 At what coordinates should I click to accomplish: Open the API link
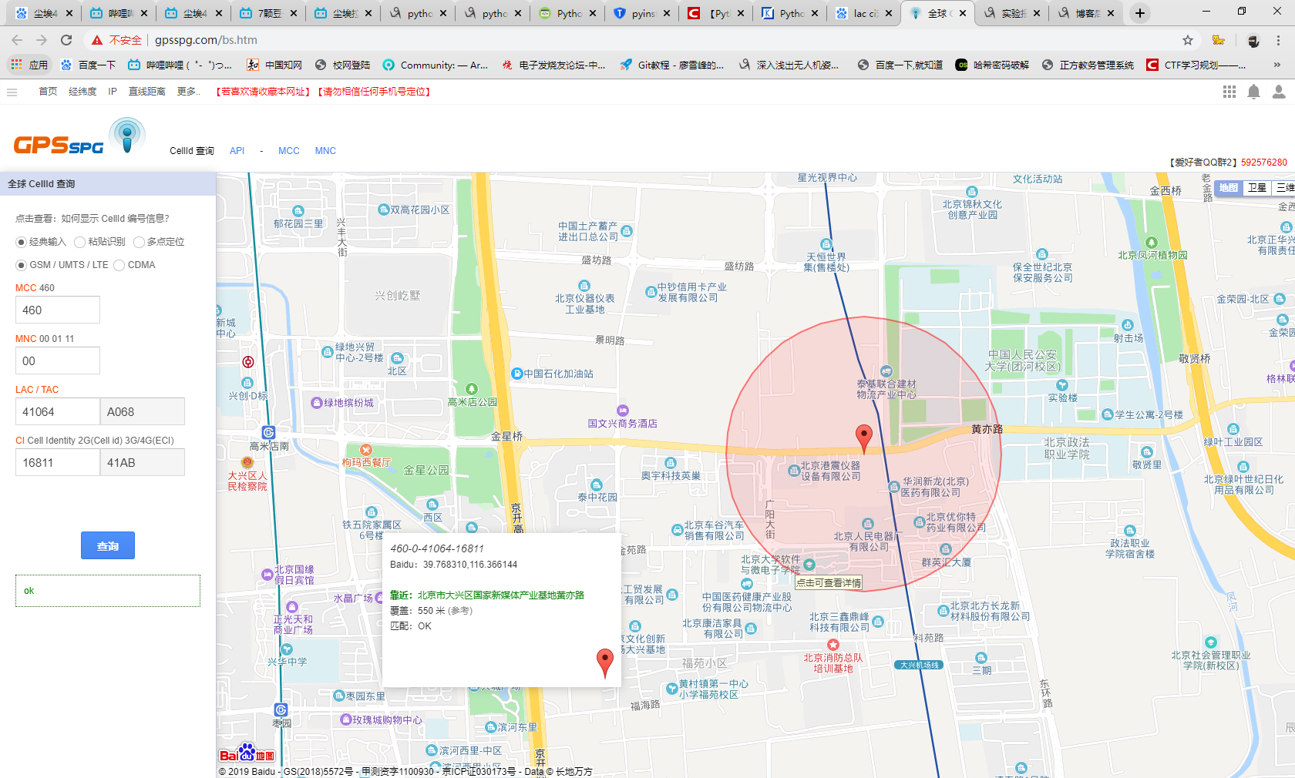tap(237, 151)
